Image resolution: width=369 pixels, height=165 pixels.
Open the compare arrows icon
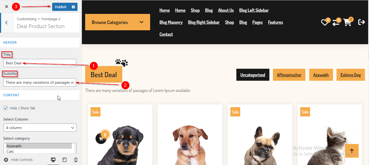point(336,23)
